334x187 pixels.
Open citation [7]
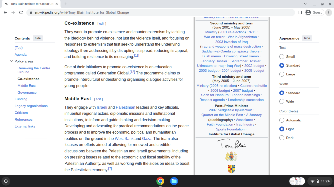[x=110, y=169]
